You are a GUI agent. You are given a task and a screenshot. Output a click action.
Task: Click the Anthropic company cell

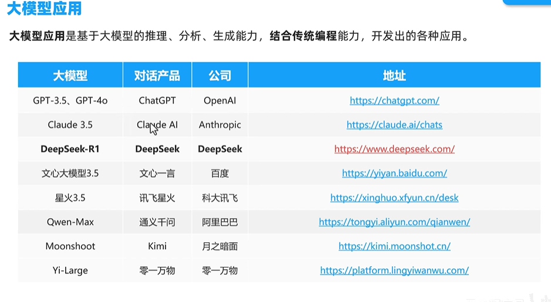(x=220, y=125)
